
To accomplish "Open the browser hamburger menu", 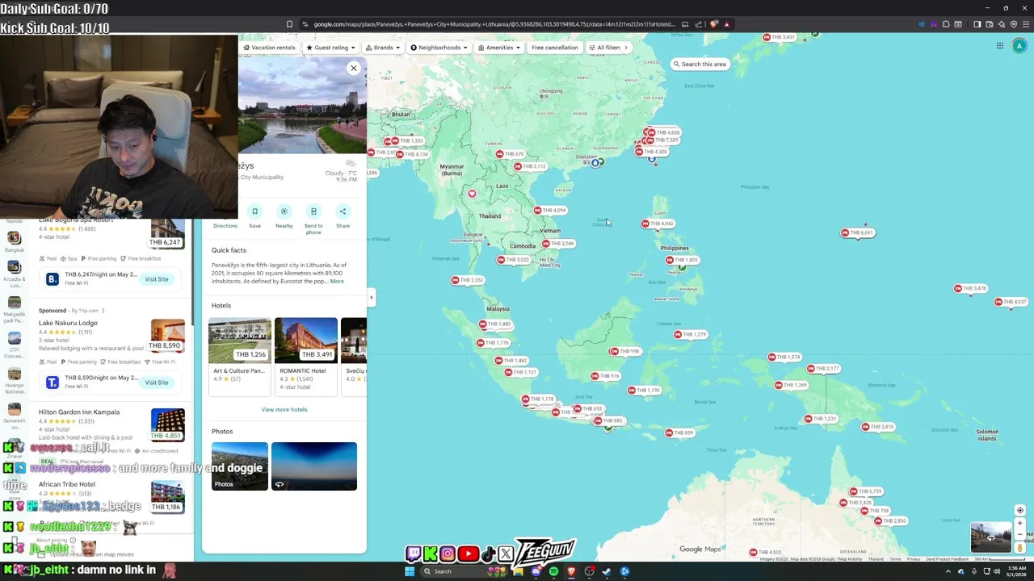I will 1025,24.
